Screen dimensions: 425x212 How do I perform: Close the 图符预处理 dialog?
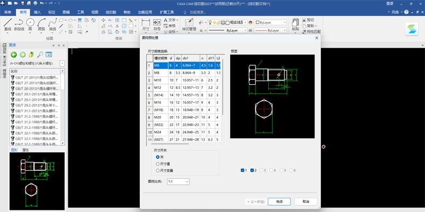coord(317,38)
